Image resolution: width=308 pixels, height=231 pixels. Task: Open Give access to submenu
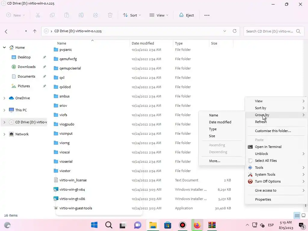[x=276, y=190]
